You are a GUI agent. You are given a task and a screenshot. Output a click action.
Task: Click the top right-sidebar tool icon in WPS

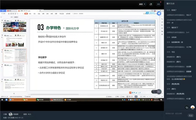point(162,19)
